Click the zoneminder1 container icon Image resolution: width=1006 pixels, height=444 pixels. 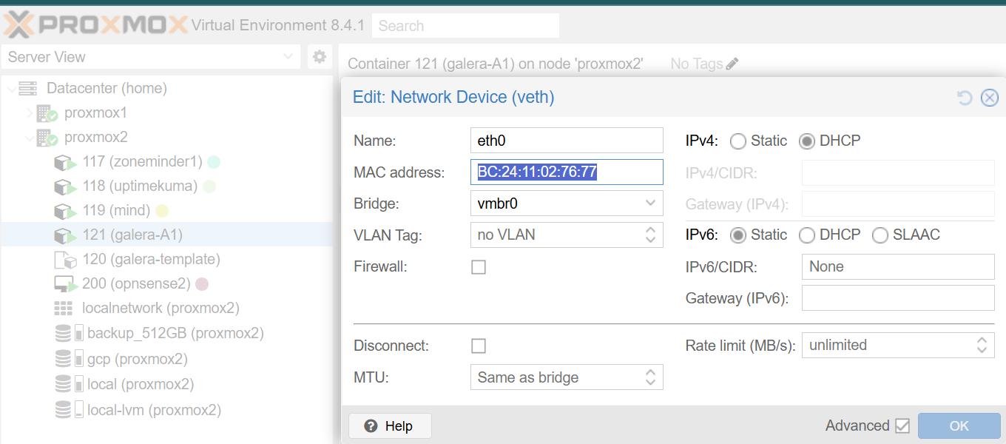click(x=64, y=162)
